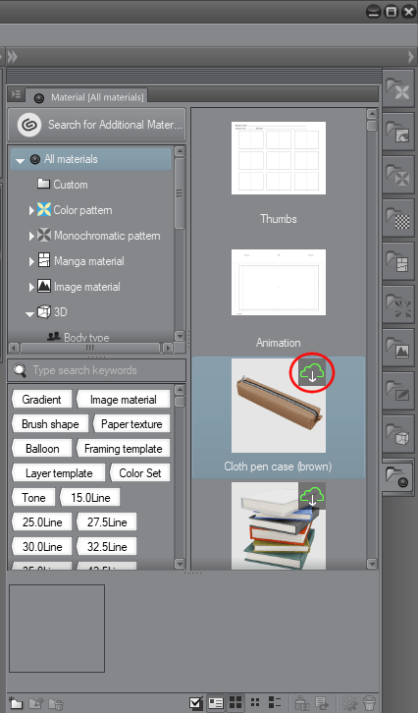Viewport: 418px width, 713px height.
Task: Select Monochromatic pattern in the tree
Action: coord(107,236)
